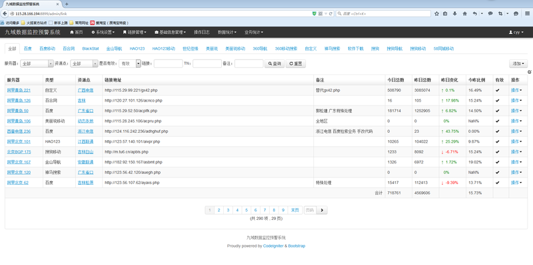The image size is (533, 265).
Task: Close the 九域数据监控预警系统 browser tab
Action: click(58, 5)
